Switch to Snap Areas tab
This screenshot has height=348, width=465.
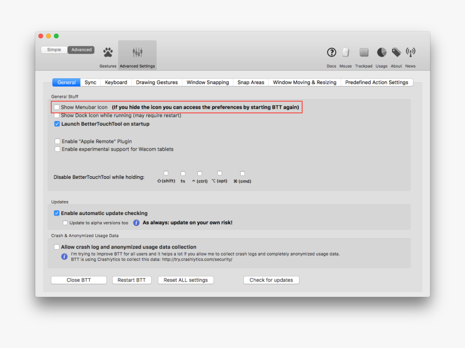251,82
